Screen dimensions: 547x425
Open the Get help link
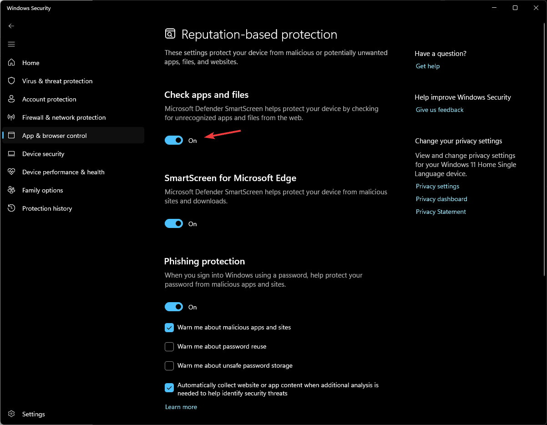(428, 66)
